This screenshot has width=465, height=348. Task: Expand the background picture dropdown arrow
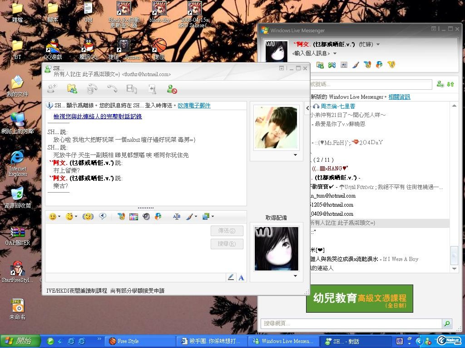[213, 217]
